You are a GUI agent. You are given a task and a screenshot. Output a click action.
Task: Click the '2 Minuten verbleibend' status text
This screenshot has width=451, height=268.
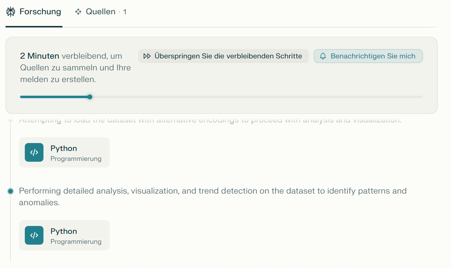[76, 67]
